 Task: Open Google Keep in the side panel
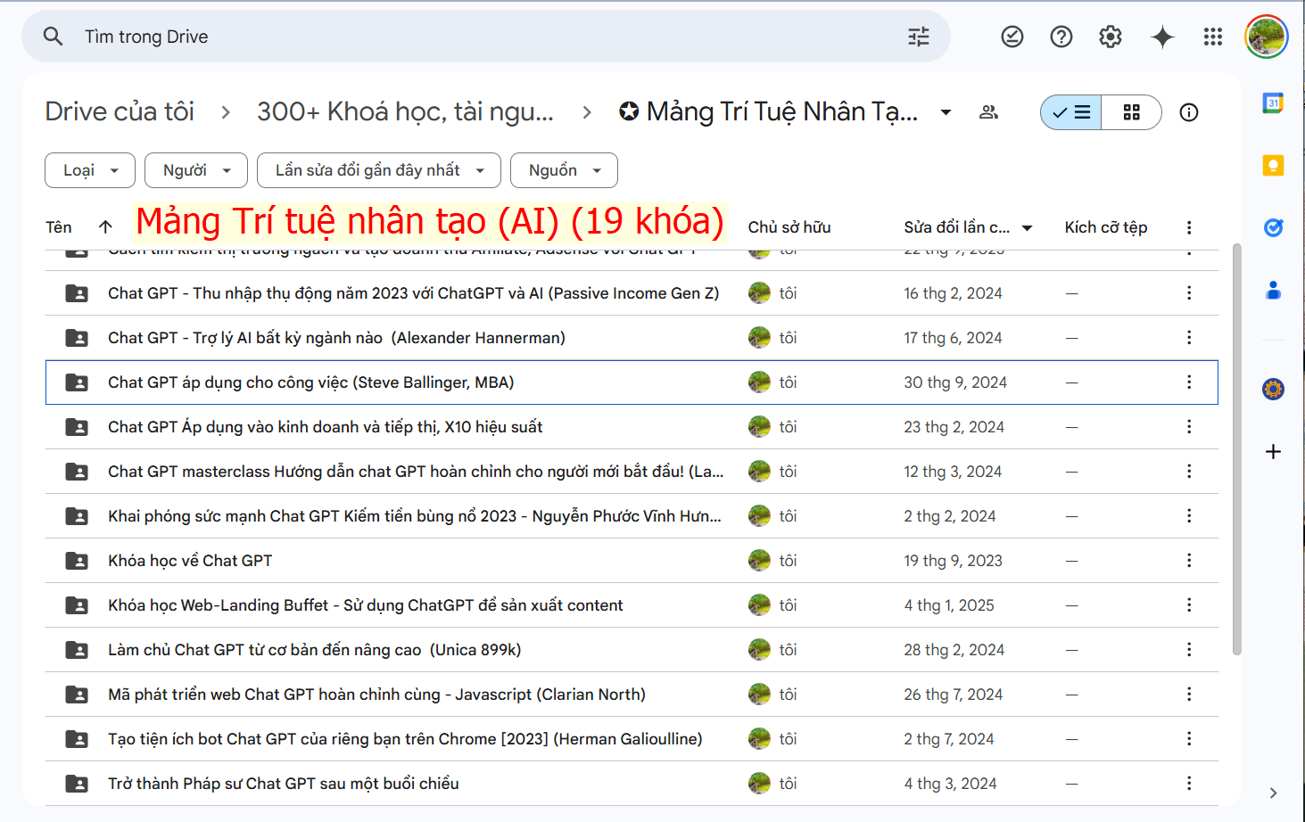(x=1273, y=166)
